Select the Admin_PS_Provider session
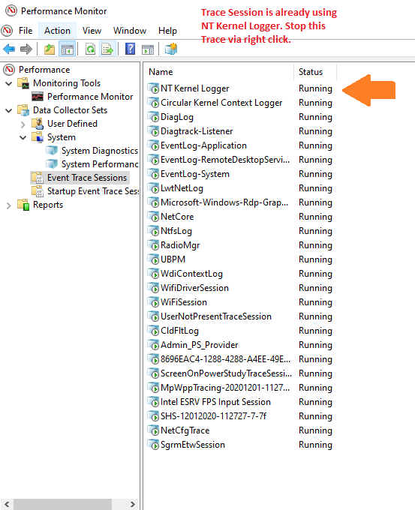415x510 pixels. (x=199, y=345)
